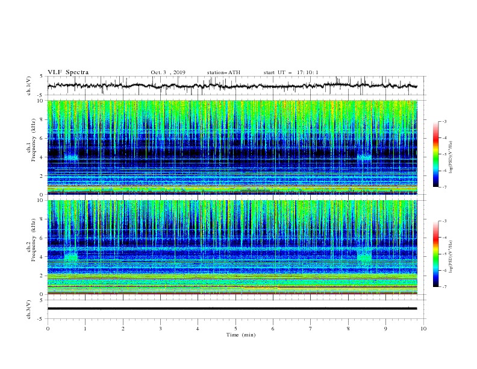The image size is (477, 369).
Task: Click the "VLF Spectra" plot title
Action: [68, 72]
